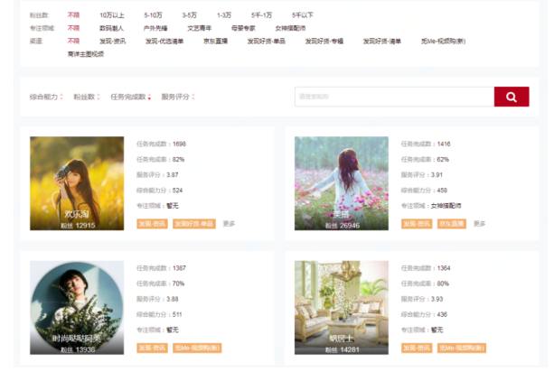Filter channel by 觅Me-视频购(新) in top filter row
The height and width of the screenshot is (372, 554).
pos(443,42)
